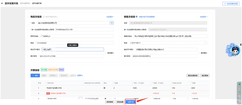This screenshot has width=242, height=105.
Task: Click the 机动车 blue tag
Action: point(62,70)
